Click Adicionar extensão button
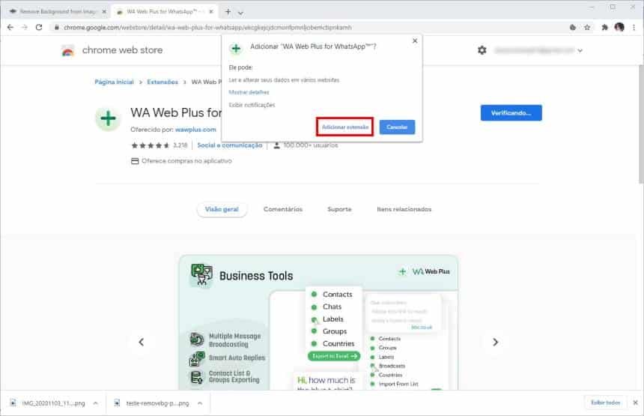The image size is (644, 416). pos(345,127)
